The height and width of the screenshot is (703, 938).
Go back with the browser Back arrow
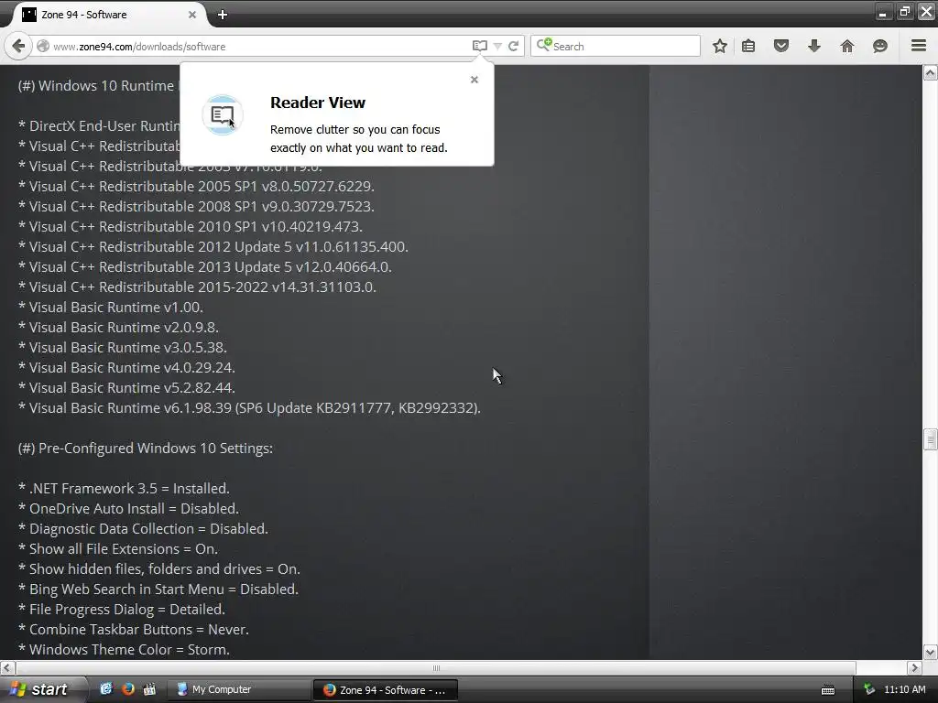coord(18,46)
